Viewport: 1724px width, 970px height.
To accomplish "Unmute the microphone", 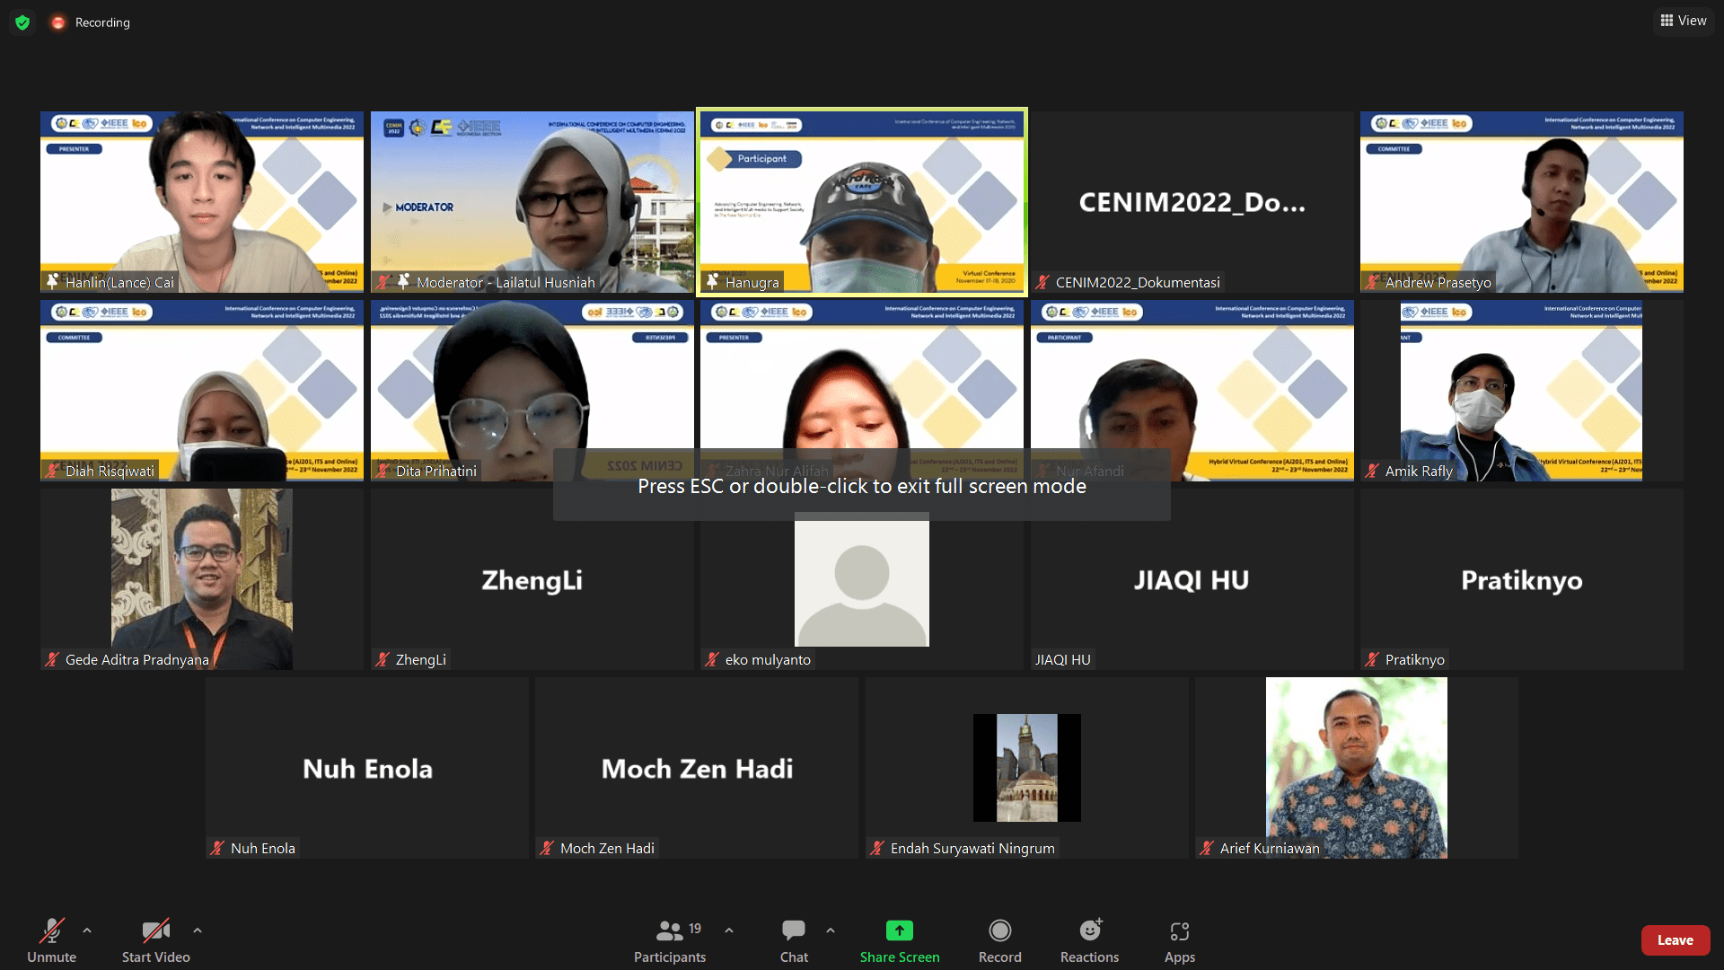I will click(51, 931).
